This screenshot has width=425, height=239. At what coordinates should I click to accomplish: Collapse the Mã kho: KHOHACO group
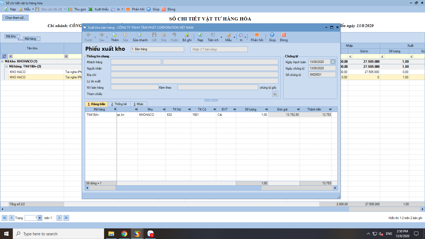pyautogui.click(x=2, y=61)
